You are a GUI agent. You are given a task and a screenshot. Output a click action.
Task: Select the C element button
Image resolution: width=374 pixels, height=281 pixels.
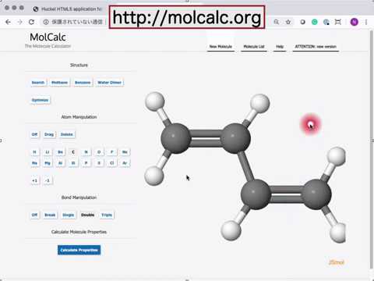click(x=73, y=152)
